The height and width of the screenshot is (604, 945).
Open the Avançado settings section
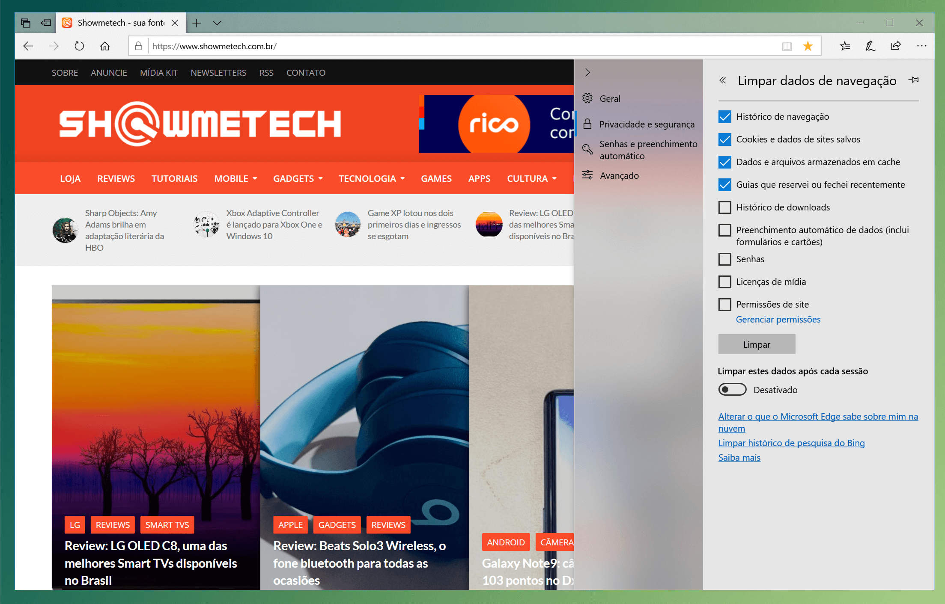[619, 176]
